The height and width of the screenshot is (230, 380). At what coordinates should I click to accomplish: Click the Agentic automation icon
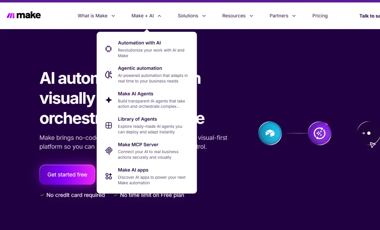(109, 74)
